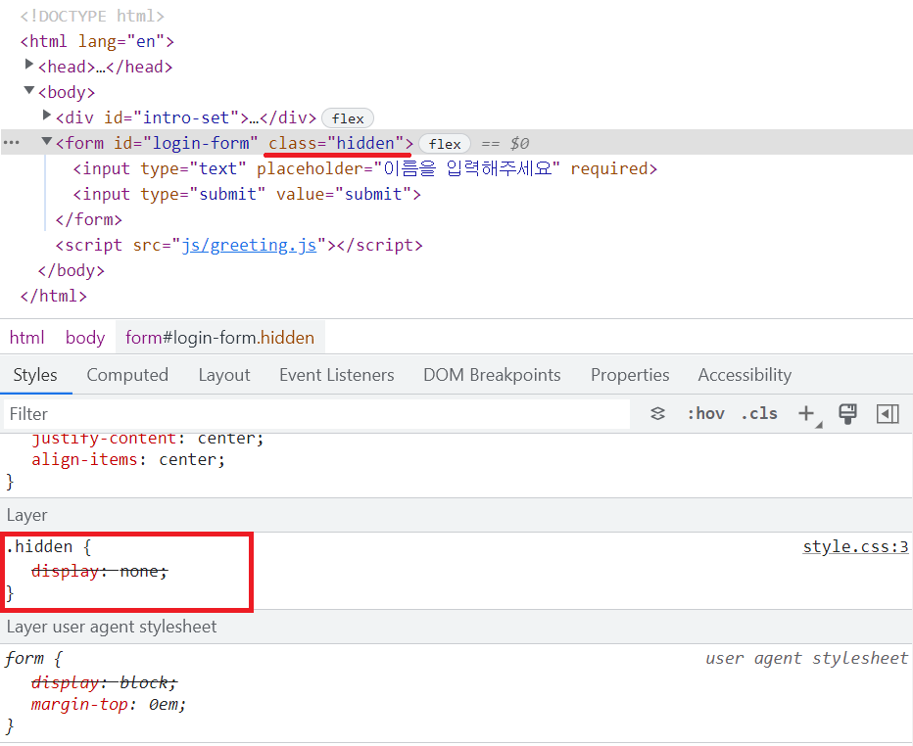Image resolution: width=913 pixels, height=746 pixels.
Task: Open the Accessibility tab
Action: point(745,375)
